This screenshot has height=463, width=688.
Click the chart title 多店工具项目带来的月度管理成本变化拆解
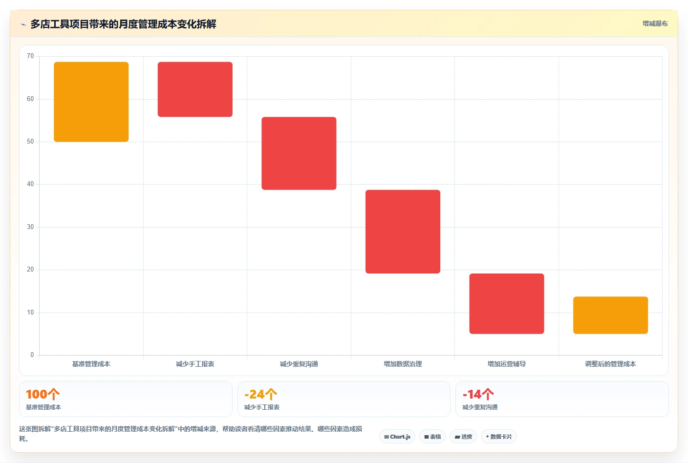click(x=123, y=24)
